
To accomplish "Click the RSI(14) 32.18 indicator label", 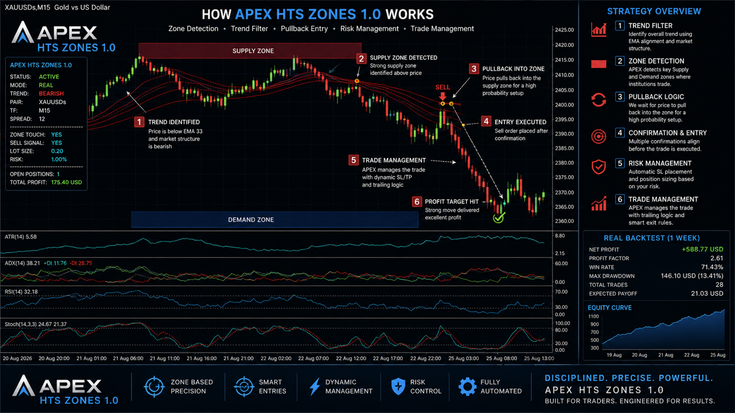I will point(21,292).
